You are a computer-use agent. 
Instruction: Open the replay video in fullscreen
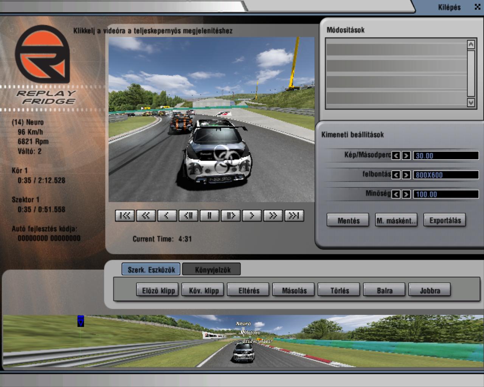point(211,119)
